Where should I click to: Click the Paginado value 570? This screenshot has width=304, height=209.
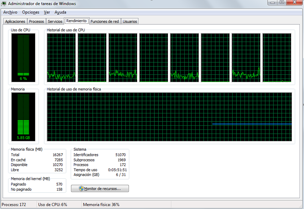coord(59,184)
